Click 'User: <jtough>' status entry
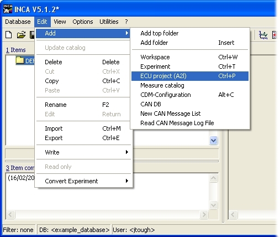 134,230
